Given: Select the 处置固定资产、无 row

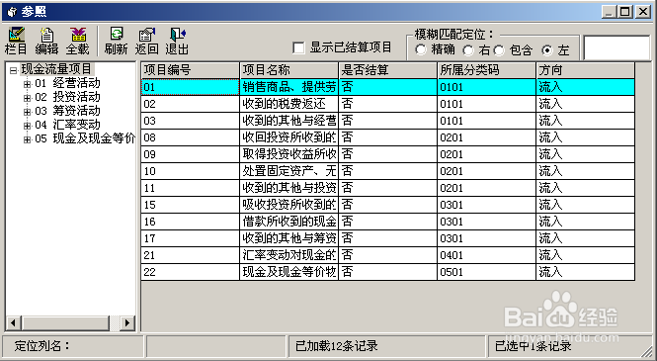Looking at the screenshot, I should (388, 171).
